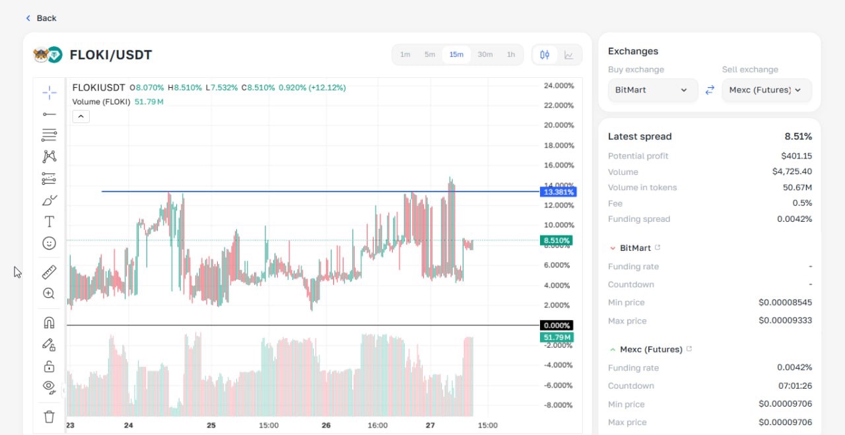
Task: Click the blue 13.381% price line label
Action: tap(558, 192)
